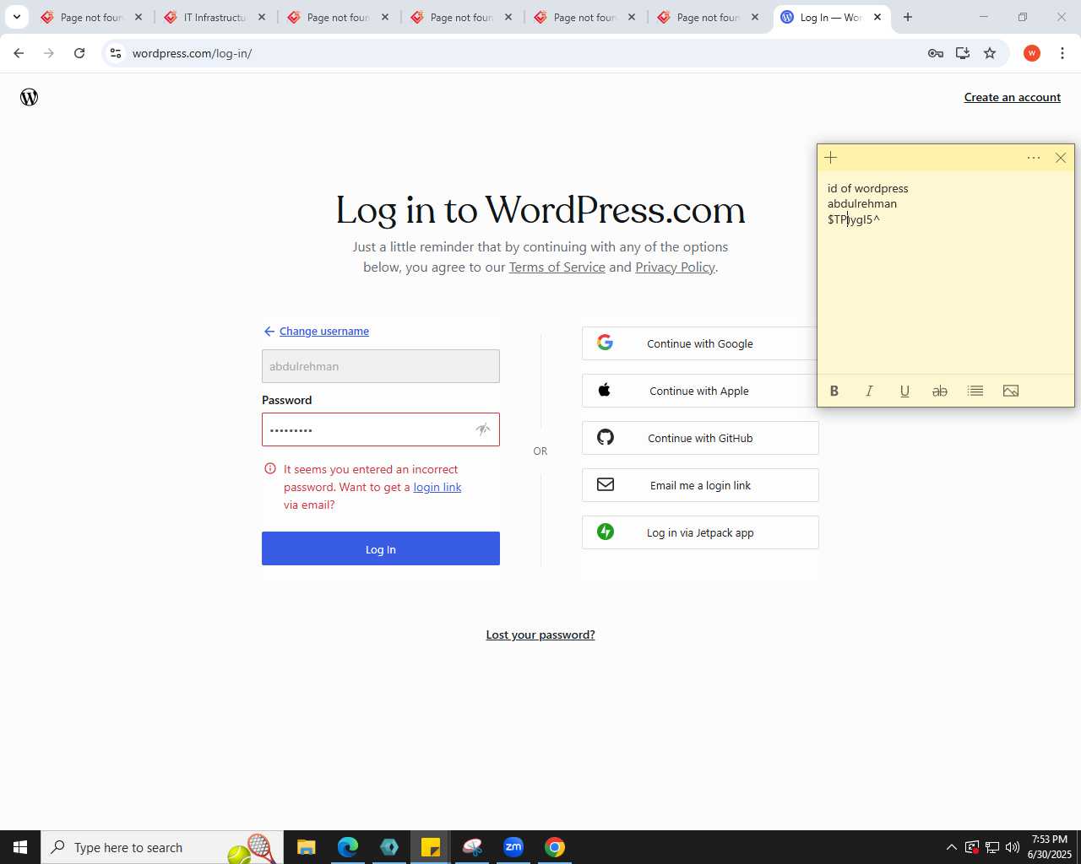Screen dimensions: 1081x864
Task: Click the install app icon in address bar
Action: tap(963, 53)
